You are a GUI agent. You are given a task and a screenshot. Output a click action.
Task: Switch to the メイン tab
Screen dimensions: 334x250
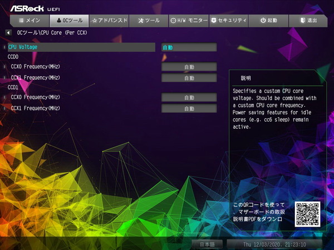pos(28,21)
